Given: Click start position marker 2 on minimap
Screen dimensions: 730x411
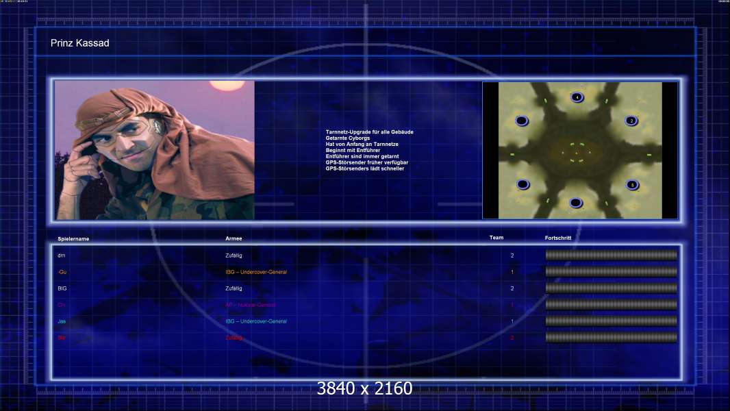Looking at the screenshot, I should (631, 121).
